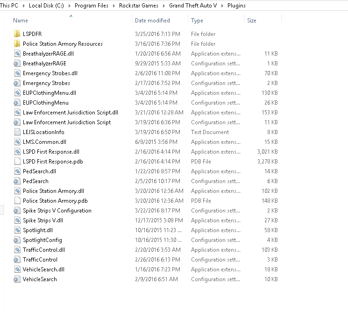
Task: Click the BreathalyzerRAGE.dll file icon
Action: tap(17, 54)
